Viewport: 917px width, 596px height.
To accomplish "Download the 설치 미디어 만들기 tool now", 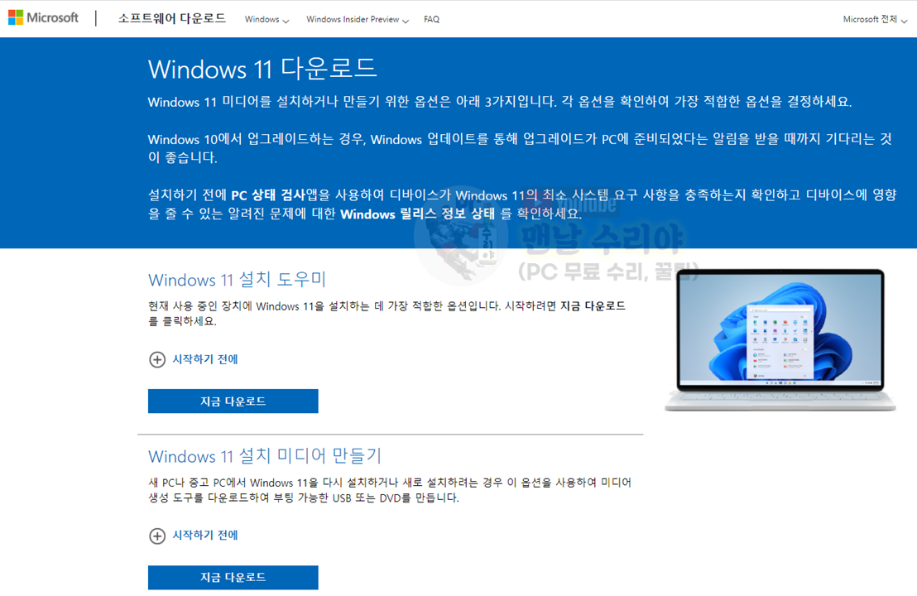I will [x=233, y=577].
